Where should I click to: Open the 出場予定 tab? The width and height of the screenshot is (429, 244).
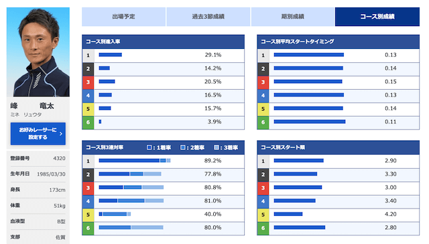pos(123,17)
